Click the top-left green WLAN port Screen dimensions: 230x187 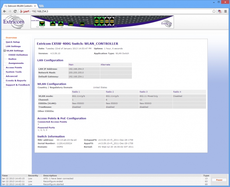pos(97,19)
